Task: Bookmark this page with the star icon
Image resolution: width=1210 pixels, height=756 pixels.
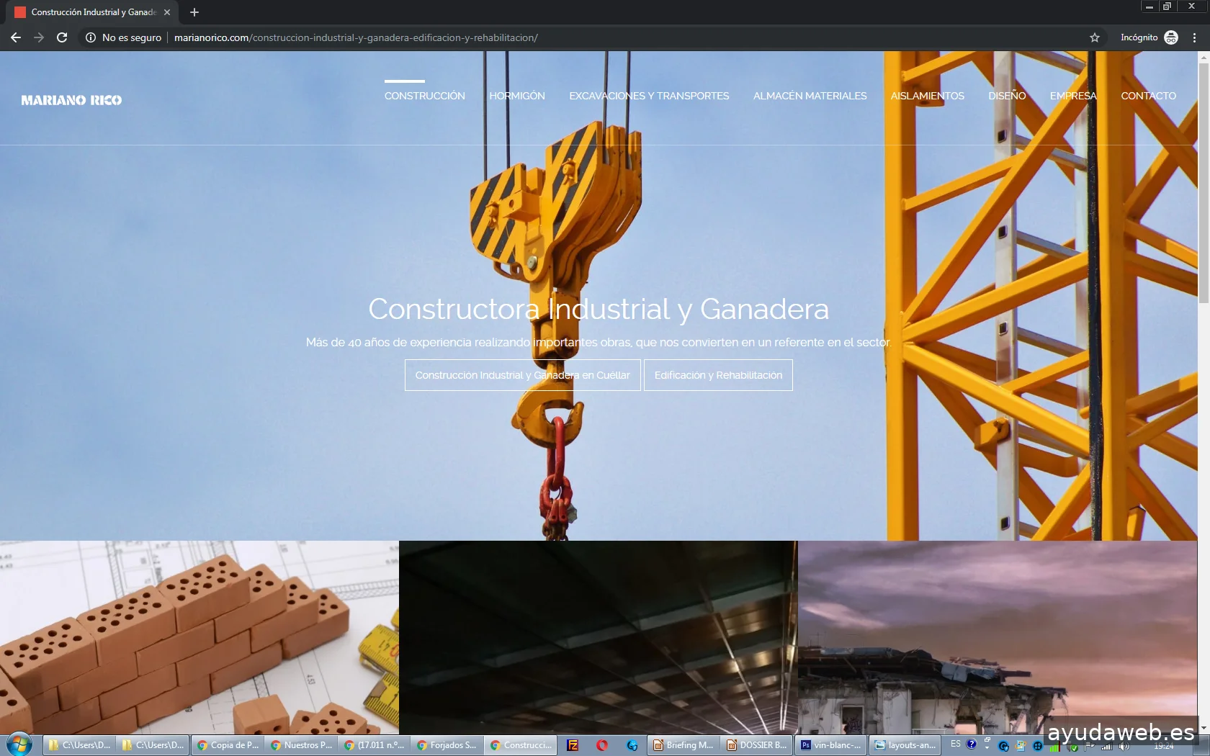Action: click(x=1094, y=37)
